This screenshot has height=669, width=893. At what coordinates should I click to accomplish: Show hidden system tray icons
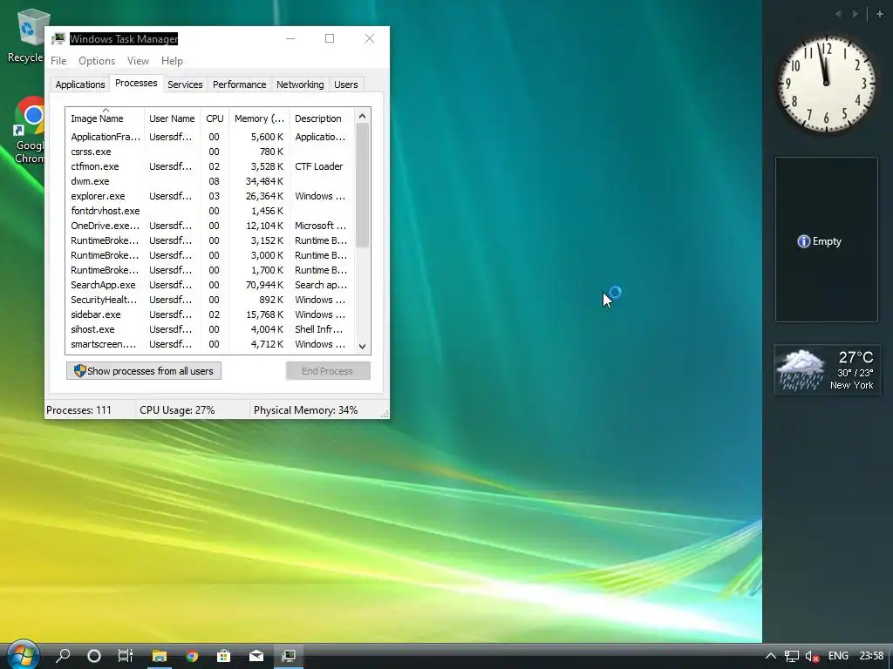[x=770, y=656]
